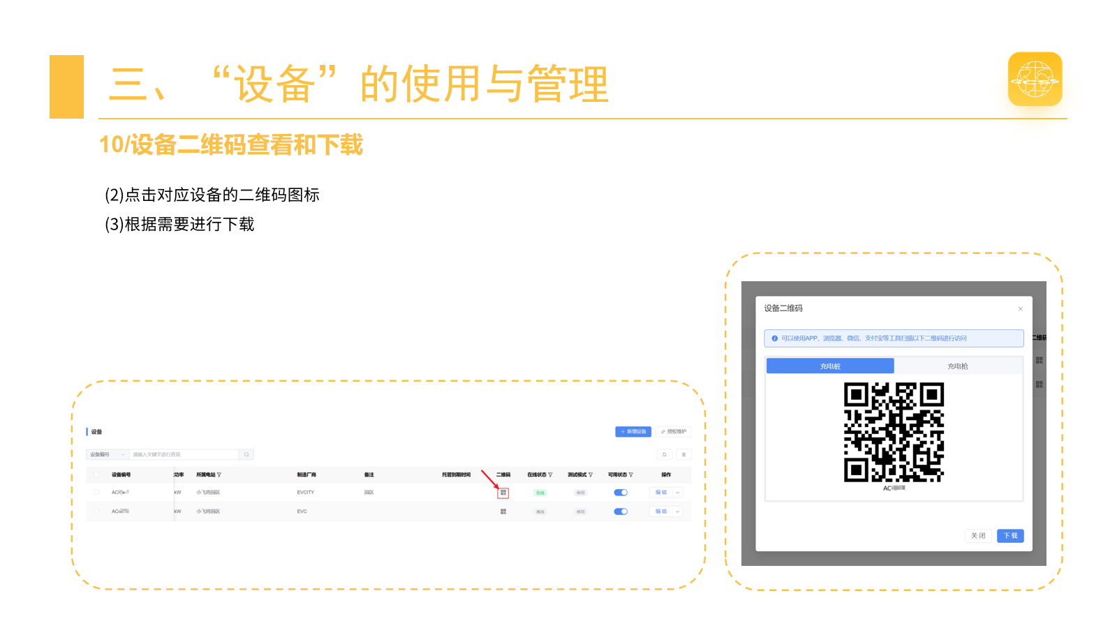Click the QR code icon in the EVCITY row
The height and width of the screenshot is (628, 1117).
click(x=503, y=493)
